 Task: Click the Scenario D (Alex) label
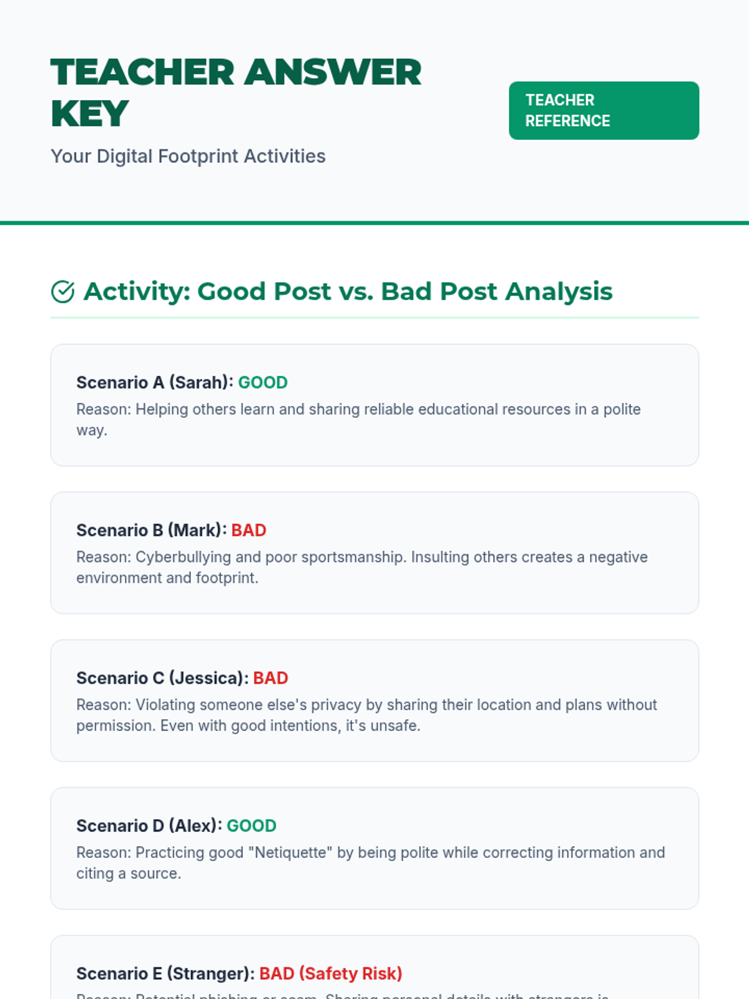[149, 825]
